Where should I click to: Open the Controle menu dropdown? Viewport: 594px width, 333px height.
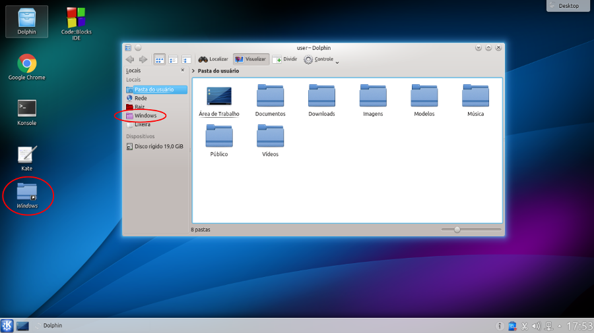pos(321,59)
